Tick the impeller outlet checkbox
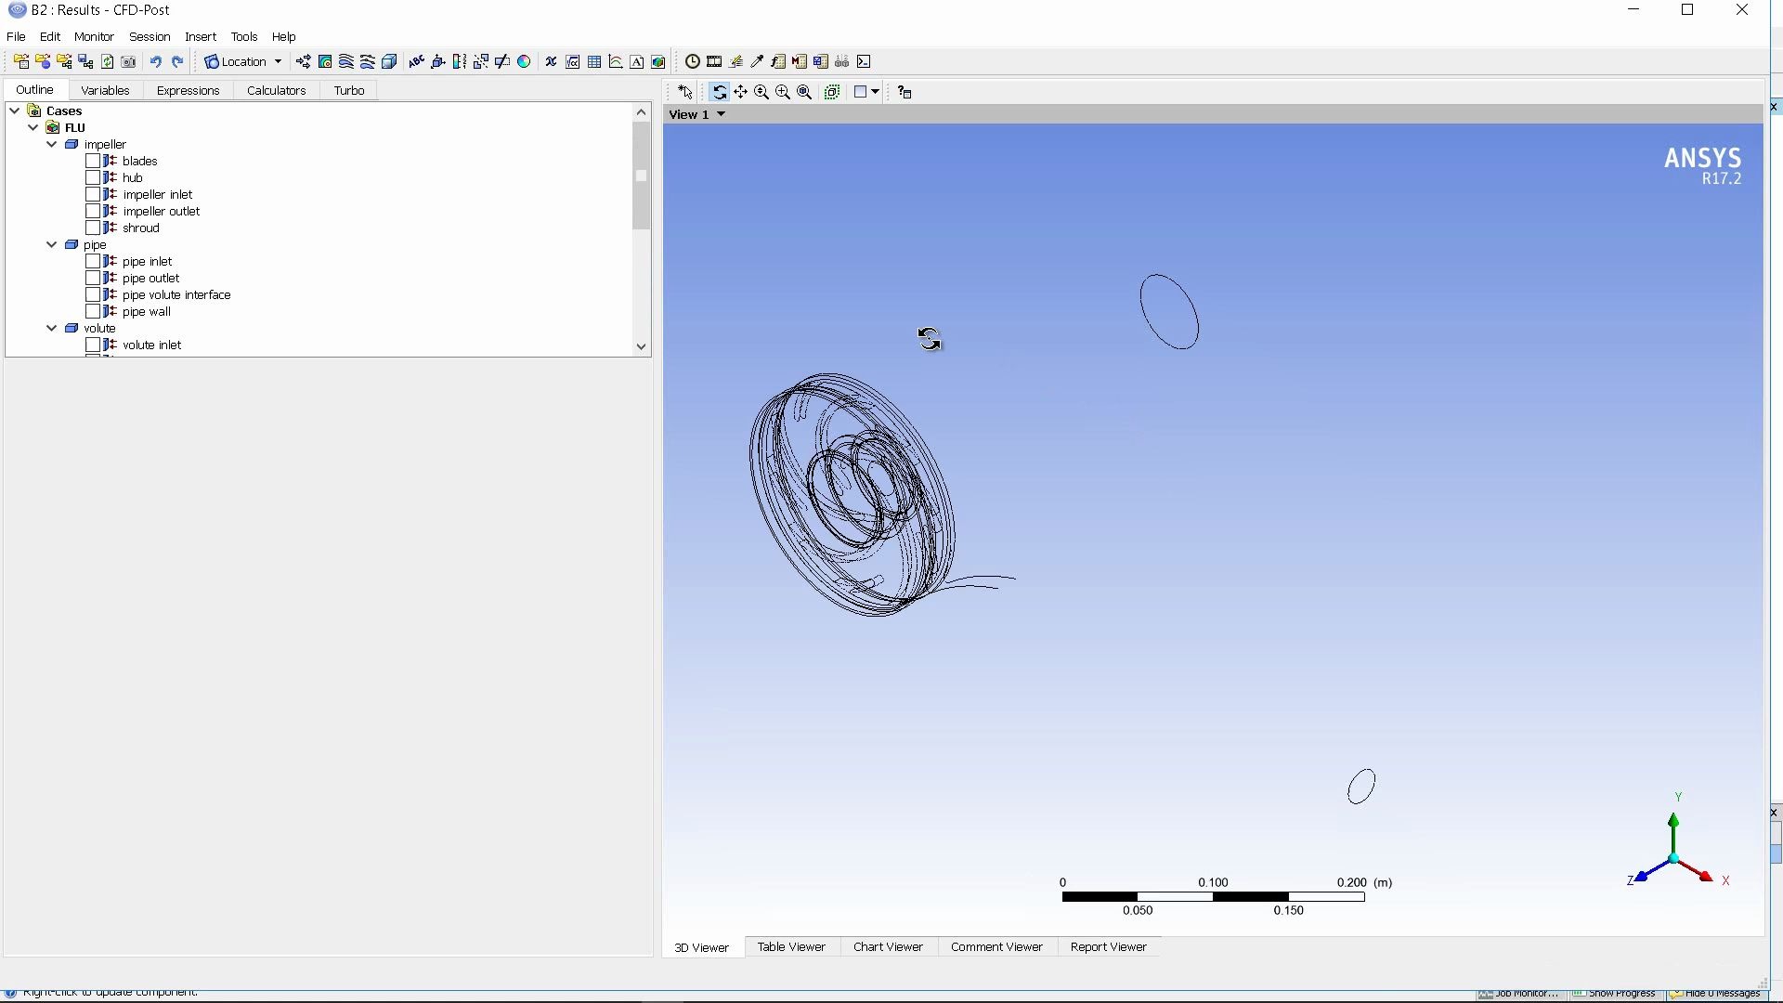 click(x=93, y=212)
